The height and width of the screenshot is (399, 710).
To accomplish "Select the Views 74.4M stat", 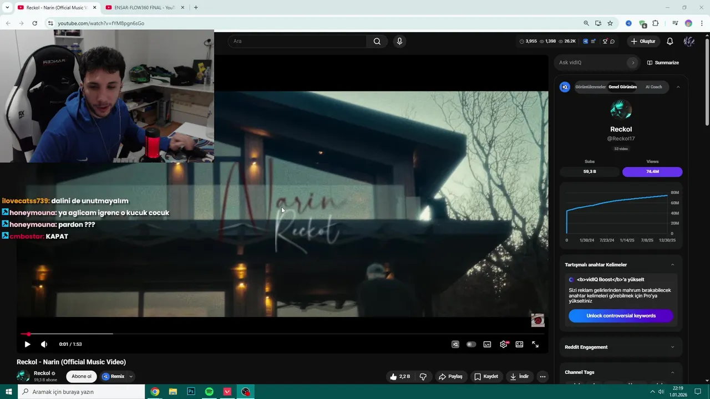I will pos(652,171).
